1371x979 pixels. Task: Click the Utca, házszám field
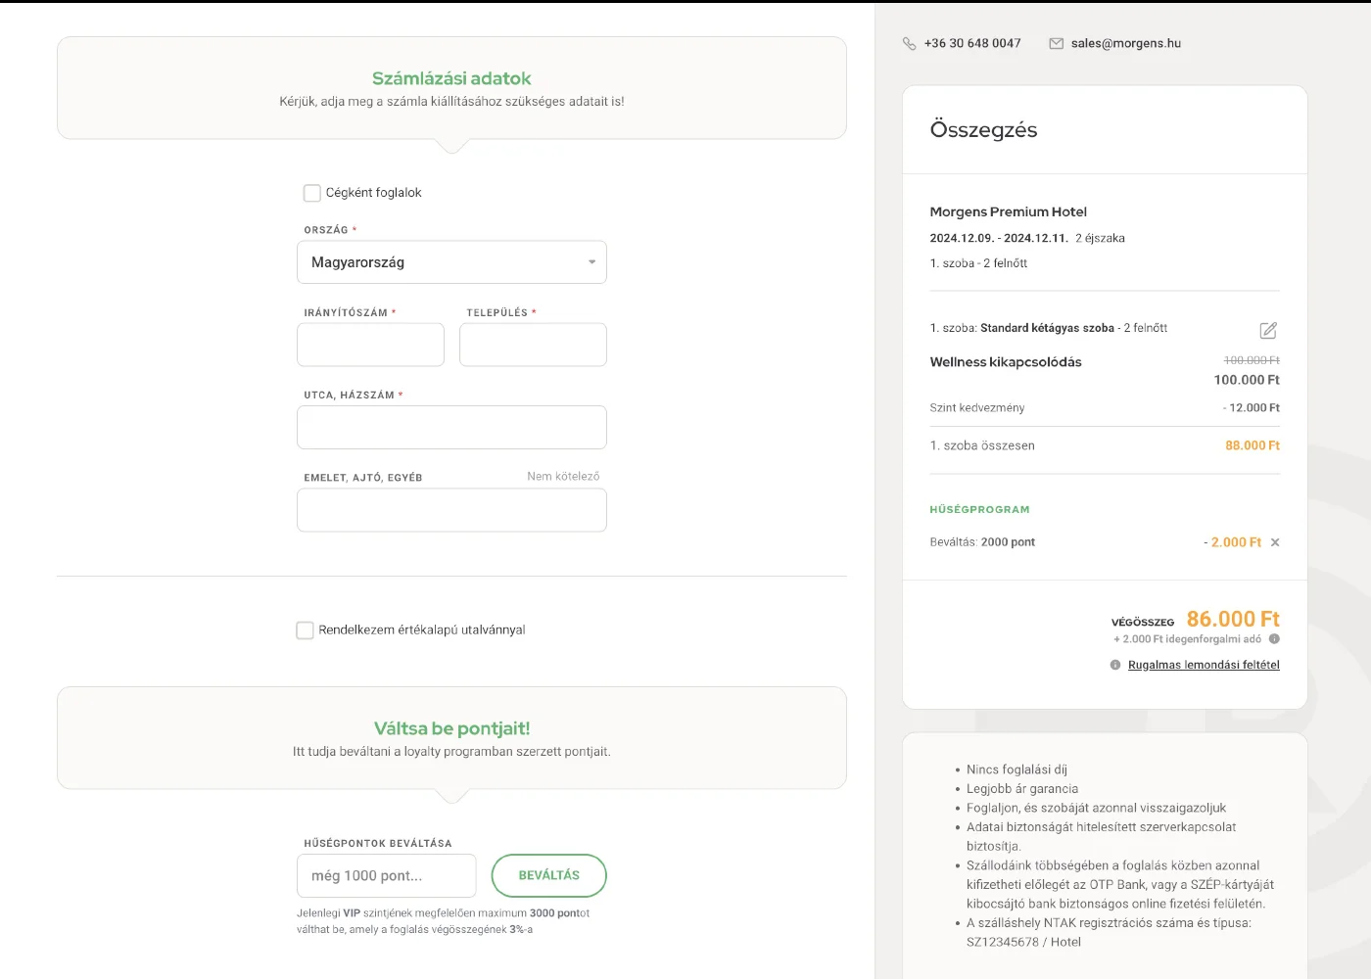(x=451, y=428)
